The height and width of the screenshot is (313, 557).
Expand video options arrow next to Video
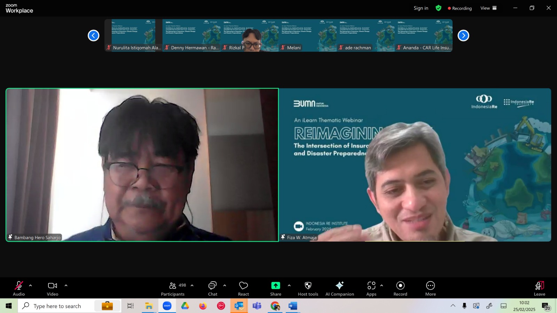66,286
